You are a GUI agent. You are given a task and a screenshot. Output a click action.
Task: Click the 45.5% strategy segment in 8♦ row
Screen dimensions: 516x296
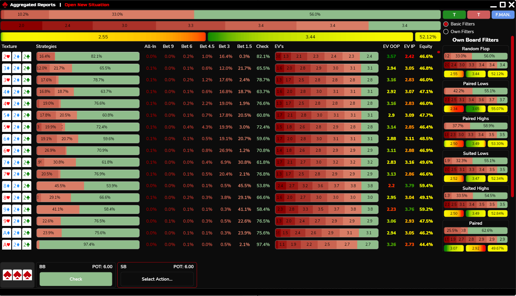click(x=60, y=186)
